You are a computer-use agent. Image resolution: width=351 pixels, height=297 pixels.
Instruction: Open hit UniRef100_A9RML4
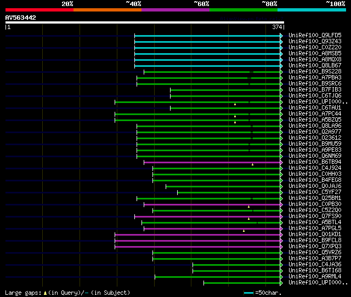(315, 277)
